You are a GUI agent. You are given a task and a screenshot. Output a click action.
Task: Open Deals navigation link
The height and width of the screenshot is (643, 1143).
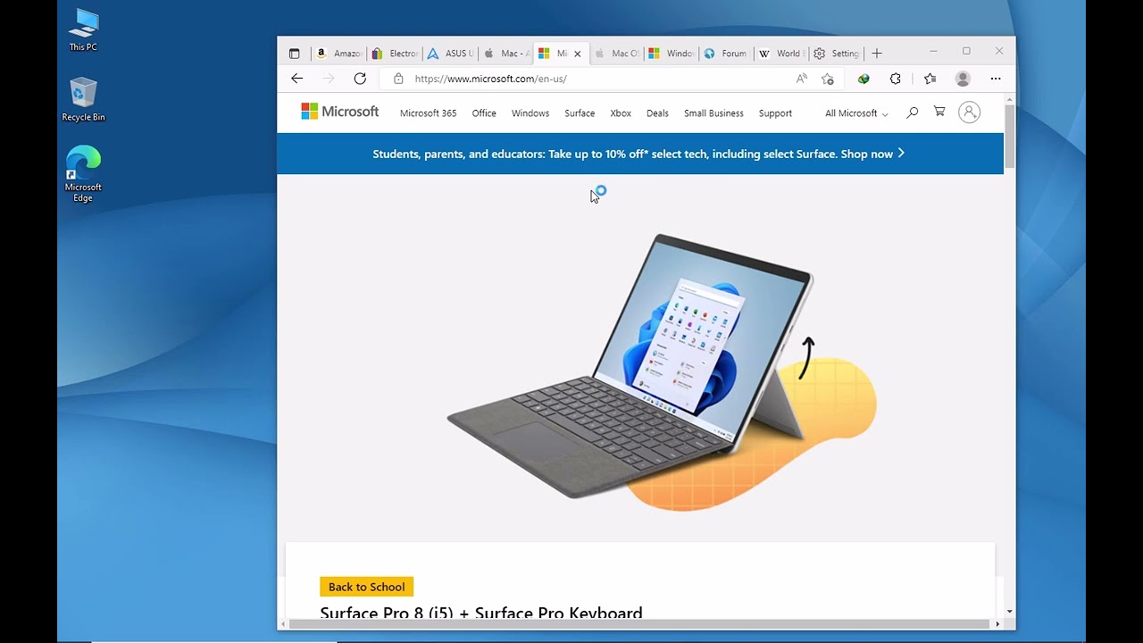[x=657, y=113]
